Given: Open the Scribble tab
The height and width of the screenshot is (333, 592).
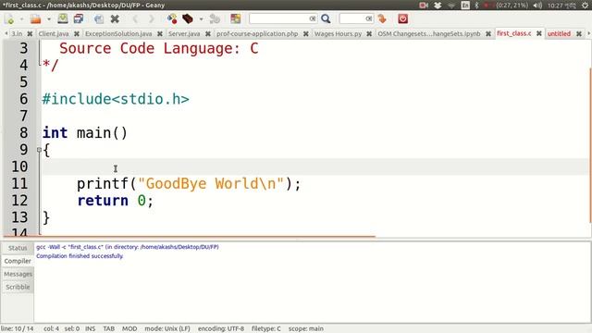Looking at the screenshot, I should click(18, 287).
